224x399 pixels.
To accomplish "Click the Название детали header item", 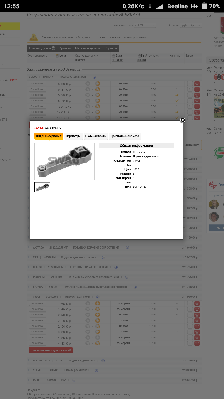I will 88,48.
